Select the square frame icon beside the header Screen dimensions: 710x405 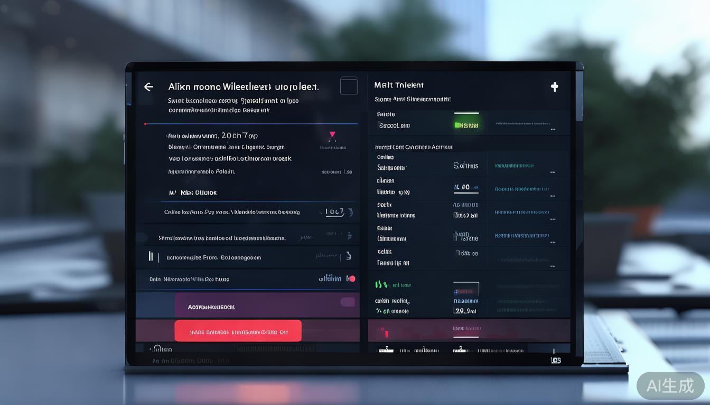pos(349,85)
